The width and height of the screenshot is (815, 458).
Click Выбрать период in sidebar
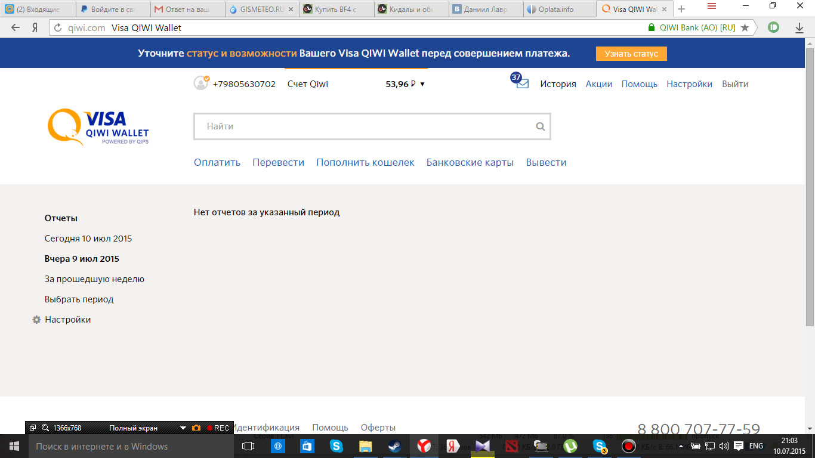(x=79, y=299)
